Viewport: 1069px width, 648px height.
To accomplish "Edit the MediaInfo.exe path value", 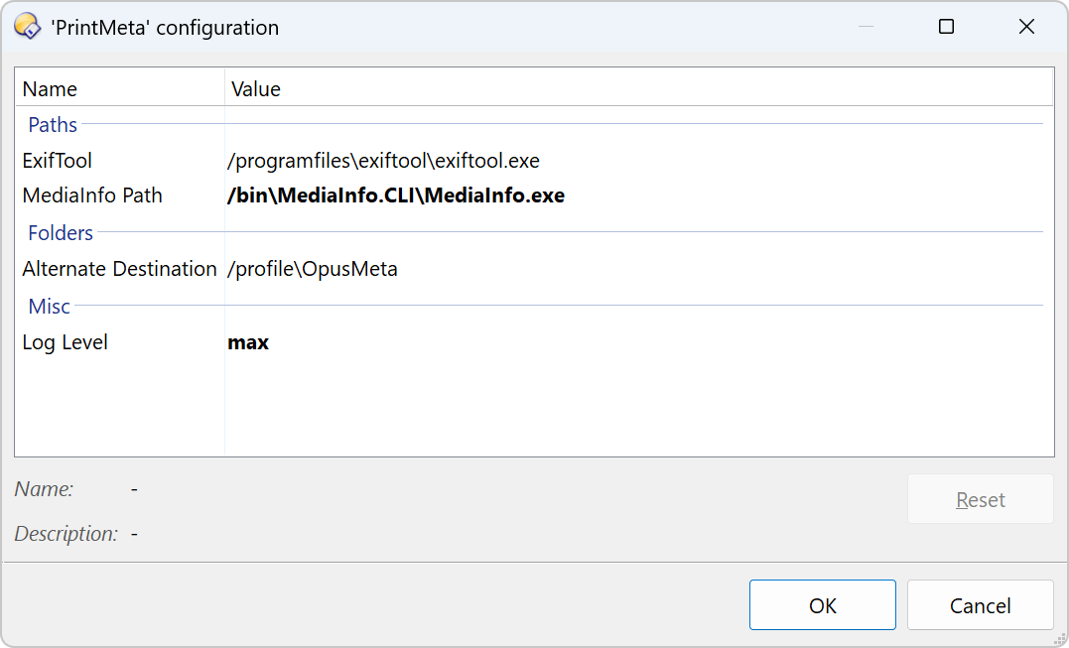I will [396, 196].
